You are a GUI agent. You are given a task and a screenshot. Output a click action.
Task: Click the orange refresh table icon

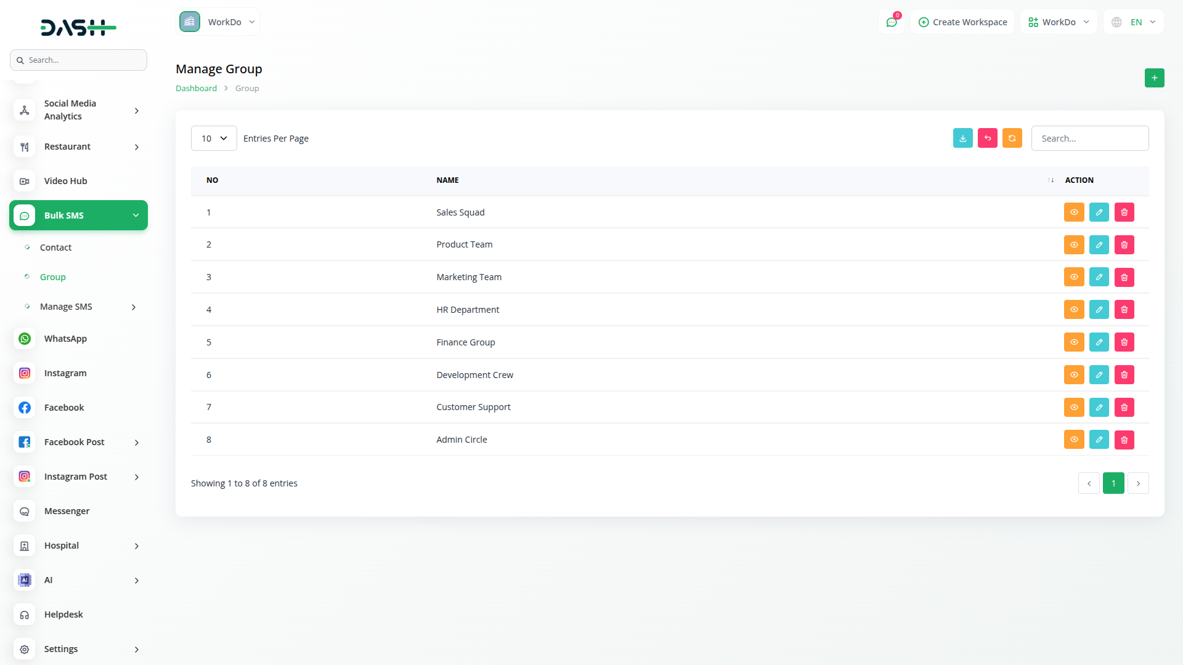click(x=1012, y=139)
